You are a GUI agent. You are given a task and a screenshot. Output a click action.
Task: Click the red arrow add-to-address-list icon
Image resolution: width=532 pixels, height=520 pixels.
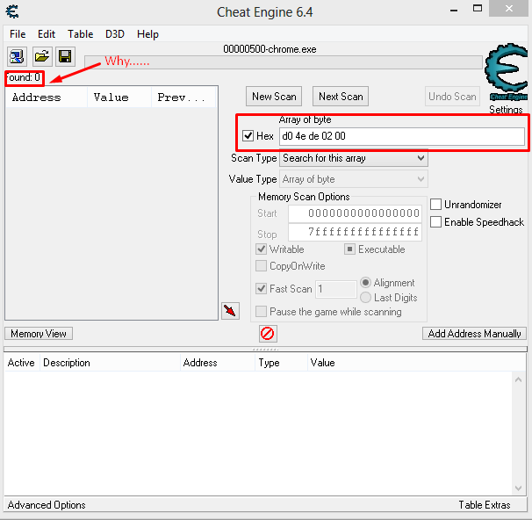click(x=230, y=311)
